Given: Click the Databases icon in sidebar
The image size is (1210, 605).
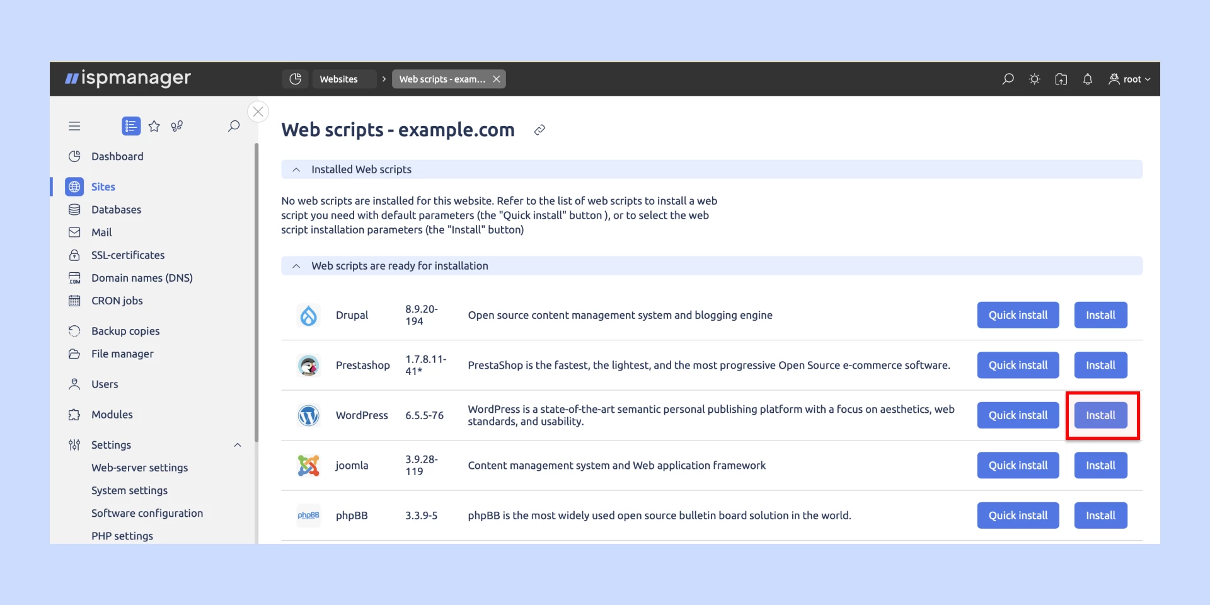Looking at the screenshot, I should (74, 209).
